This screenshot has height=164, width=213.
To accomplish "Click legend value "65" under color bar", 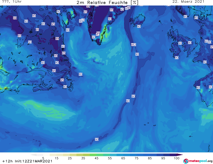I will 123,158.
